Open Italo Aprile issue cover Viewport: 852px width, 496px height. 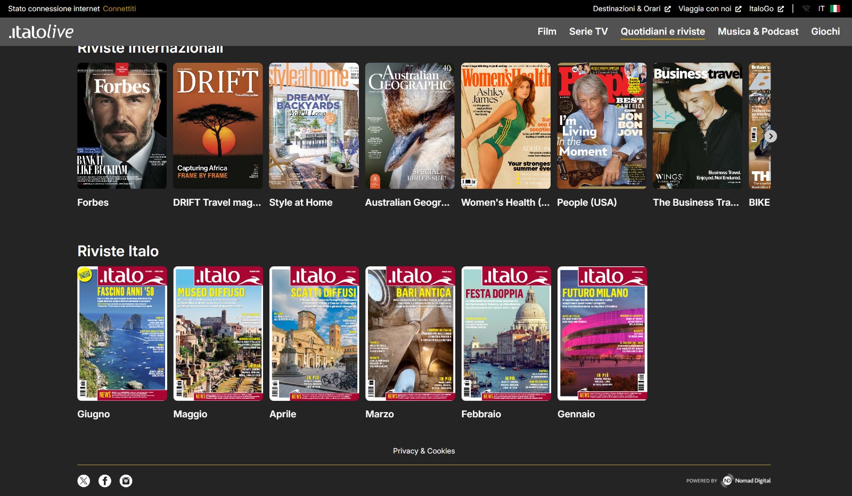pos(314,333)
